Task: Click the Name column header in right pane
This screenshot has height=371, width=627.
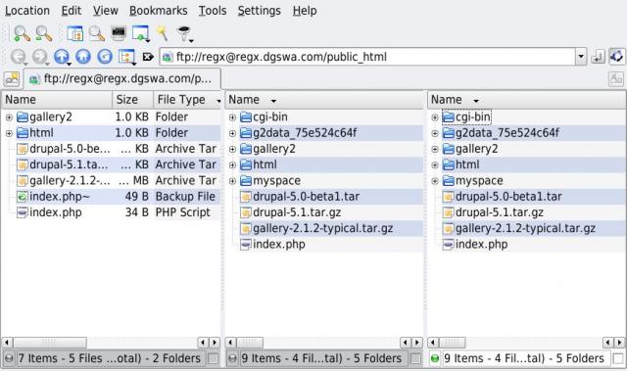Action: pos(526,100)
